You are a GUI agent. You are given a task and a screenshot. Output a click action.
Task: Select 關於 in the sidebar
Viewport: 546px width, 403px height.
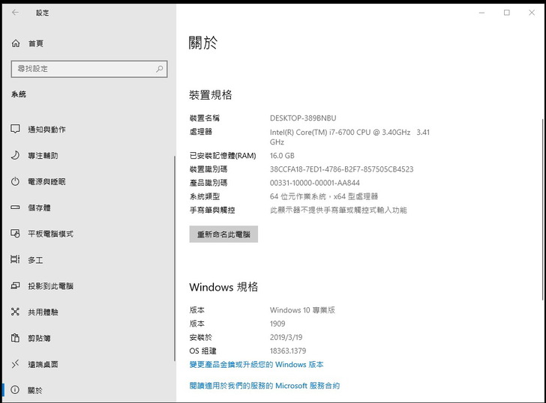(35, 390)
